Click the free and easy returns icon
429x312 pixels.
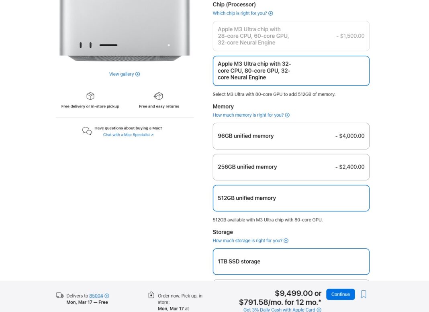coord(158,96)
